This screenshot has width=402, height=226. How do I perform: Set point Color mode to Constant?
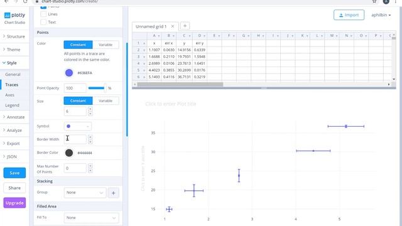tap(78, 45)
